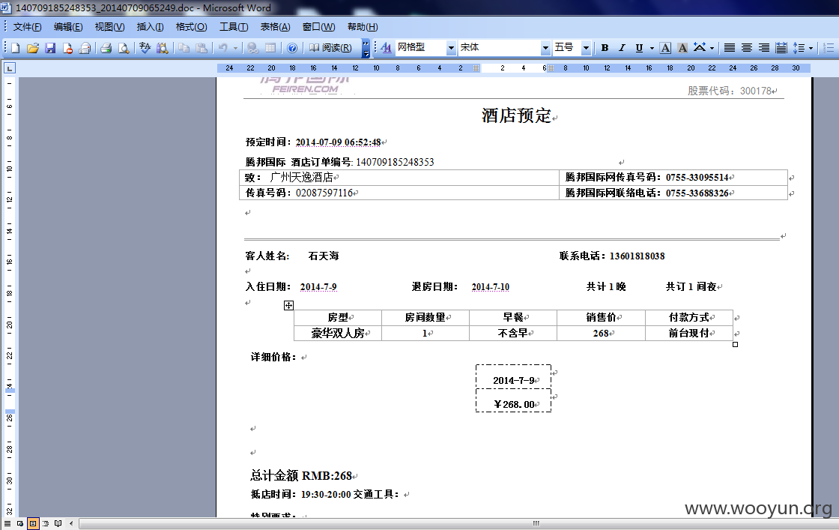The height and width of the screenshot is (530, 839).
Task: Toggle underline formatting
Action: tap(639, 48)
